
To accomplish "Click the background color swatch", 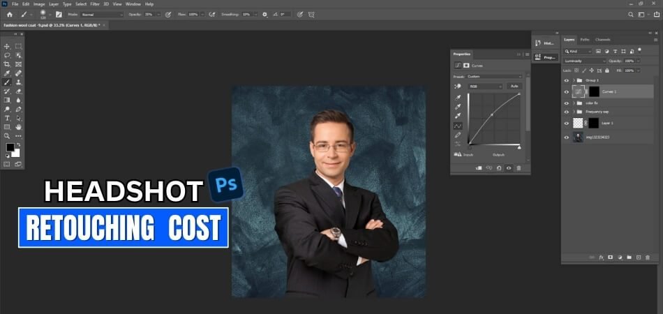I will (17, 154).
